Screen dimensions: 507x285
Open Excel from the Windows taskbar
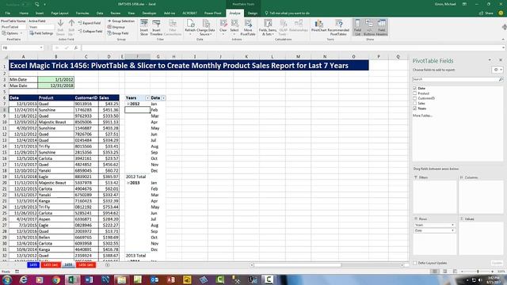coord(72,279)
